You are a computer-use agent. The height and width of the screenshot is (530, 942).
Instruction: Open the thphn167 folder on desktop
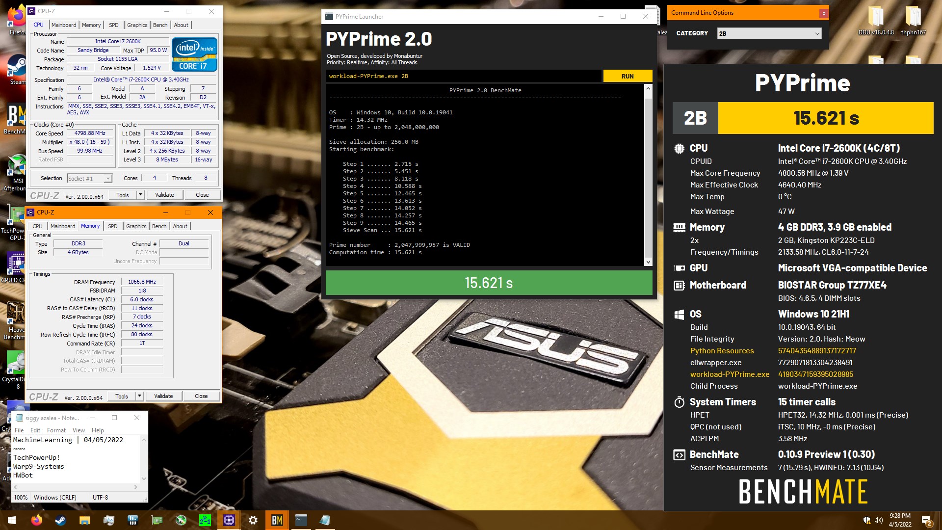click(914, 21)
